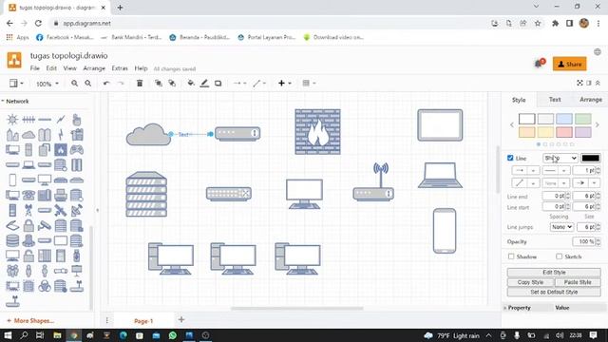Open the Insert plus dropdown
608x342 pixels.
(x=284, y=84)
